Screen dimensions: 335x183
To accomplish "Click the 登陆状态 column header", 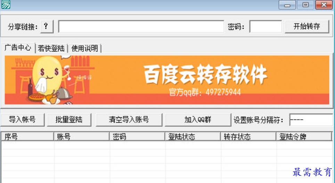I will point(193,136).
